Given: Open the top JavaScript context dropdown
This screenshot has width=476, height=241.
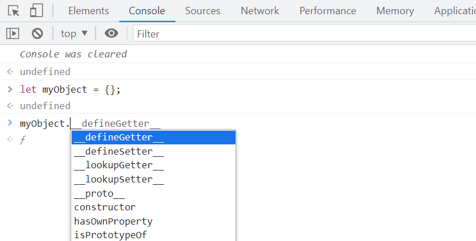Looking at the screenshot, I should (x=74, y=34).
